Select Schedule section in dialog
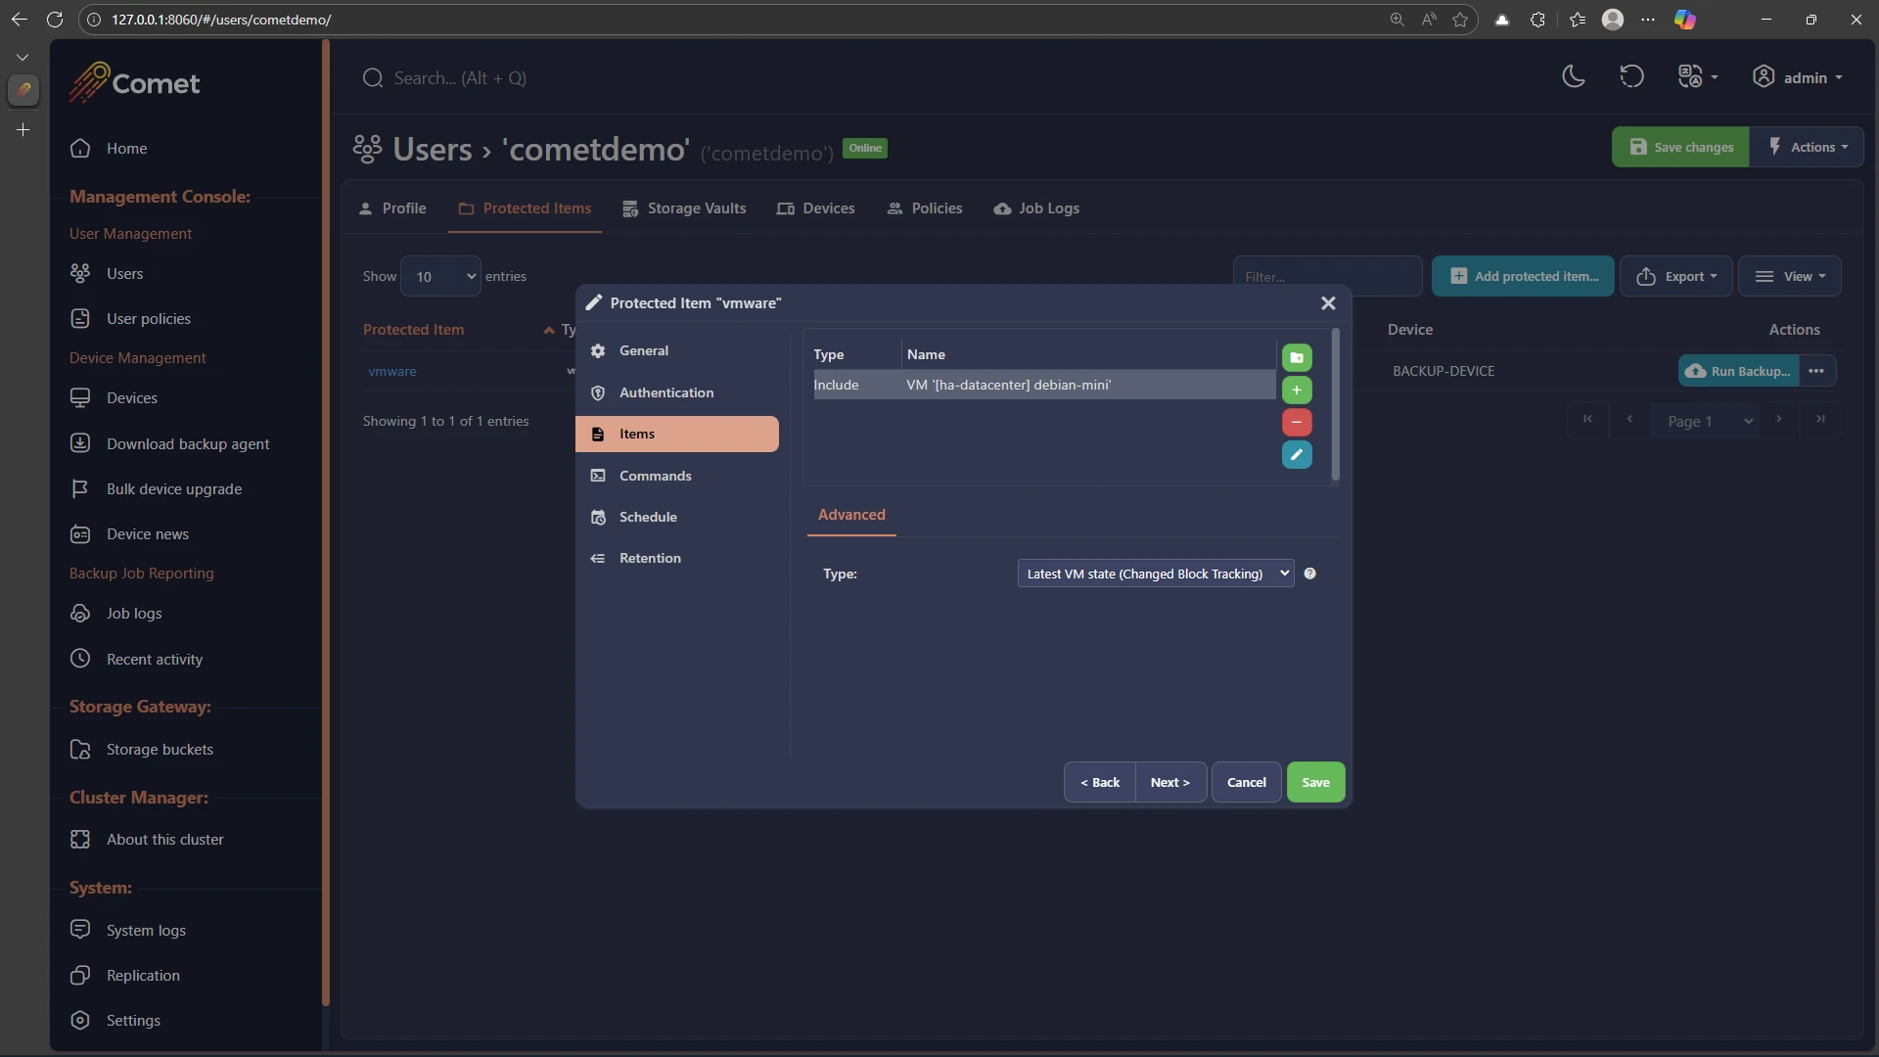 pos(677,517)
